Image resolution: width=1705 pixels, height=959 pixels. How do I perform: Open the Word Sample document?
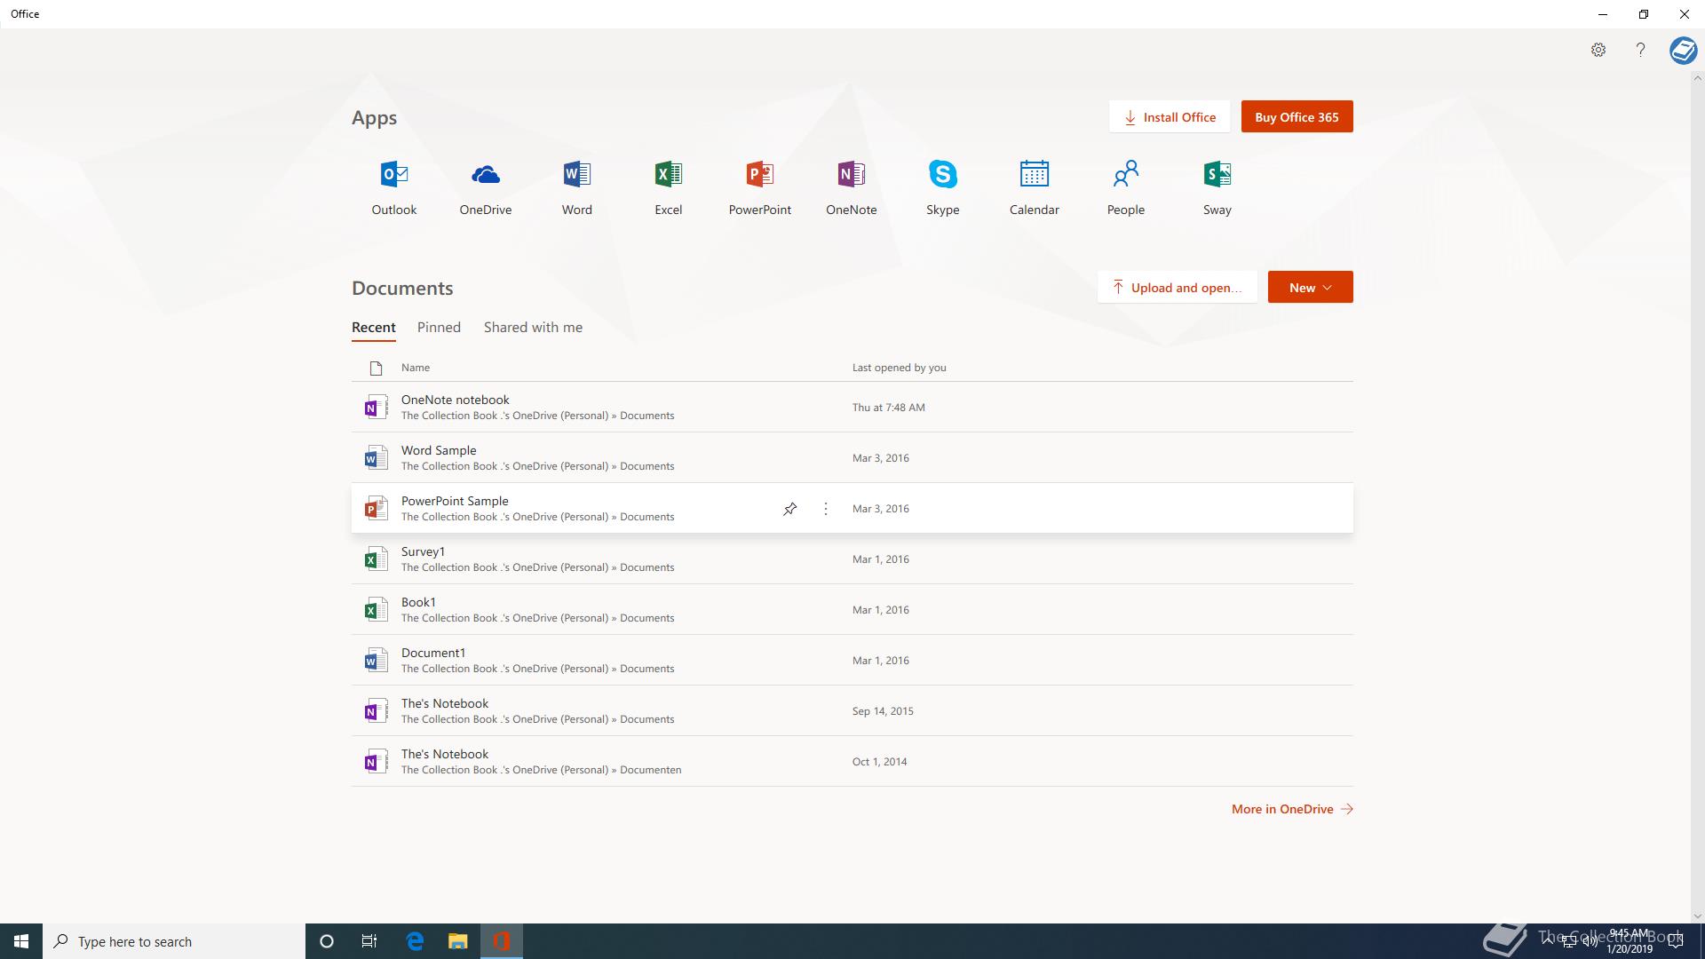(x=852, y=457)
